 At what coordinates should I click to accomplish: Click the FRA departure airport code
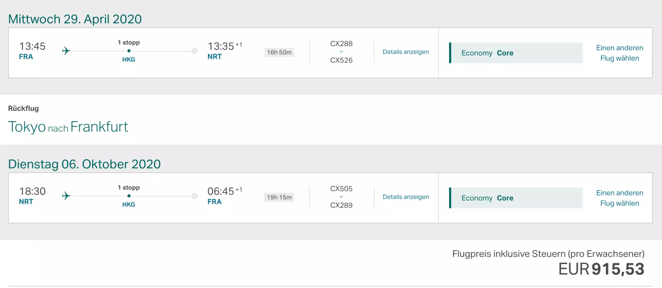(26, 57)
